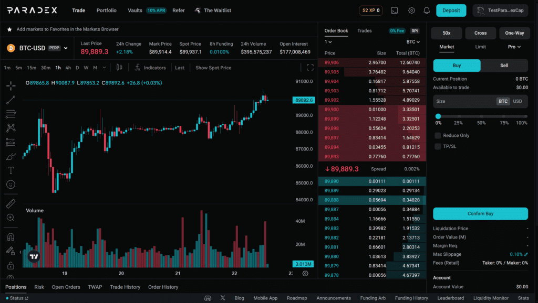Screen dimensions: 538x303
Task: Set size unit to USD
Action: click(518, 101)
